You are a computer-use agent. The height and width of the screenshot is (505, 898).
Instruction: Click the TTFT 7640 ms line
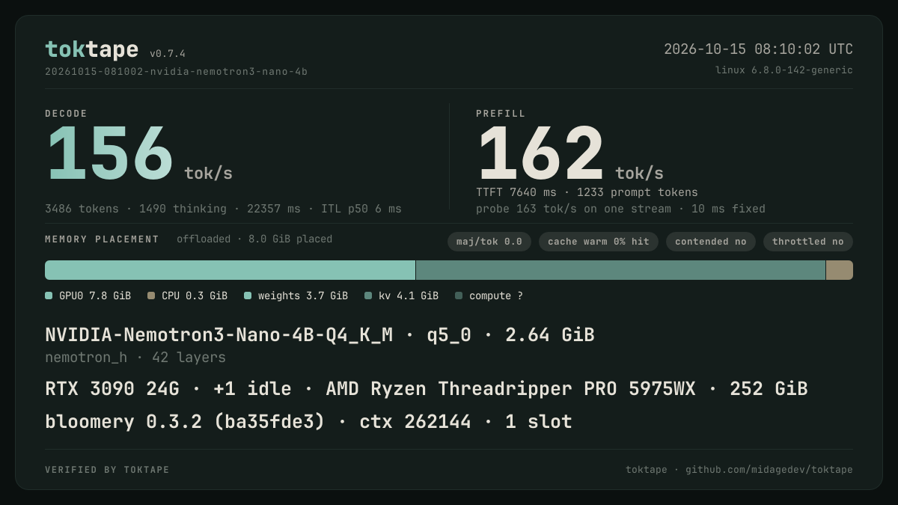[587, 192]
